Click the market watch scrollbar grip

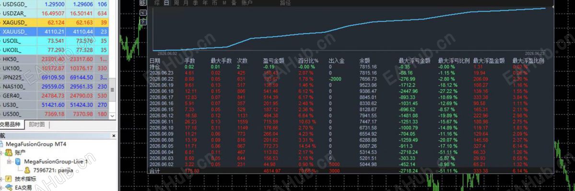point(112,90)
